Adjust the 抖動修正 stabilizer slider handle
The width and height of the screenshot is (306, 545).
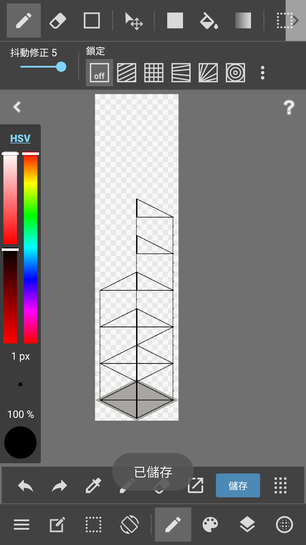61,67
